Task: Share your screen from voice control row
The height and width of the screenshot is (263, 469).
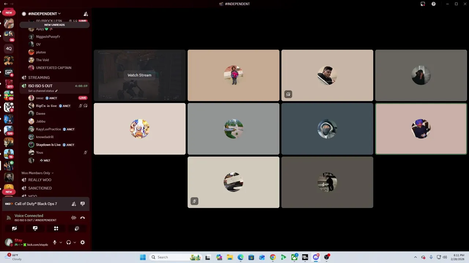Action: click(x=35, y=228)
